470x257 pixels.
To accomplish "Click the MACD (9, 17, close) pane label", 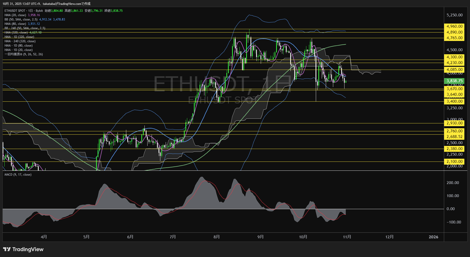I will click(18, 174).
